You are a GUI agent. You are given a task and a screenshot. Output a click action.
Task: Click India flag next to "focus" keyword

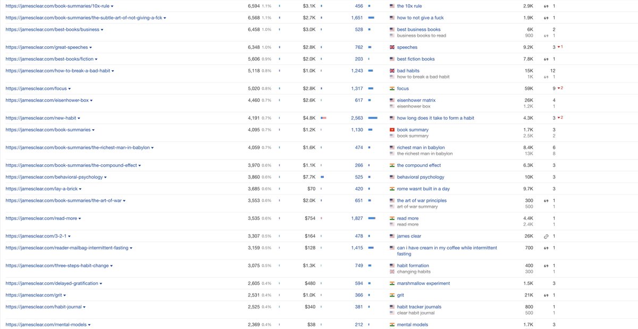pyautogui.click(x=392, y=89)
